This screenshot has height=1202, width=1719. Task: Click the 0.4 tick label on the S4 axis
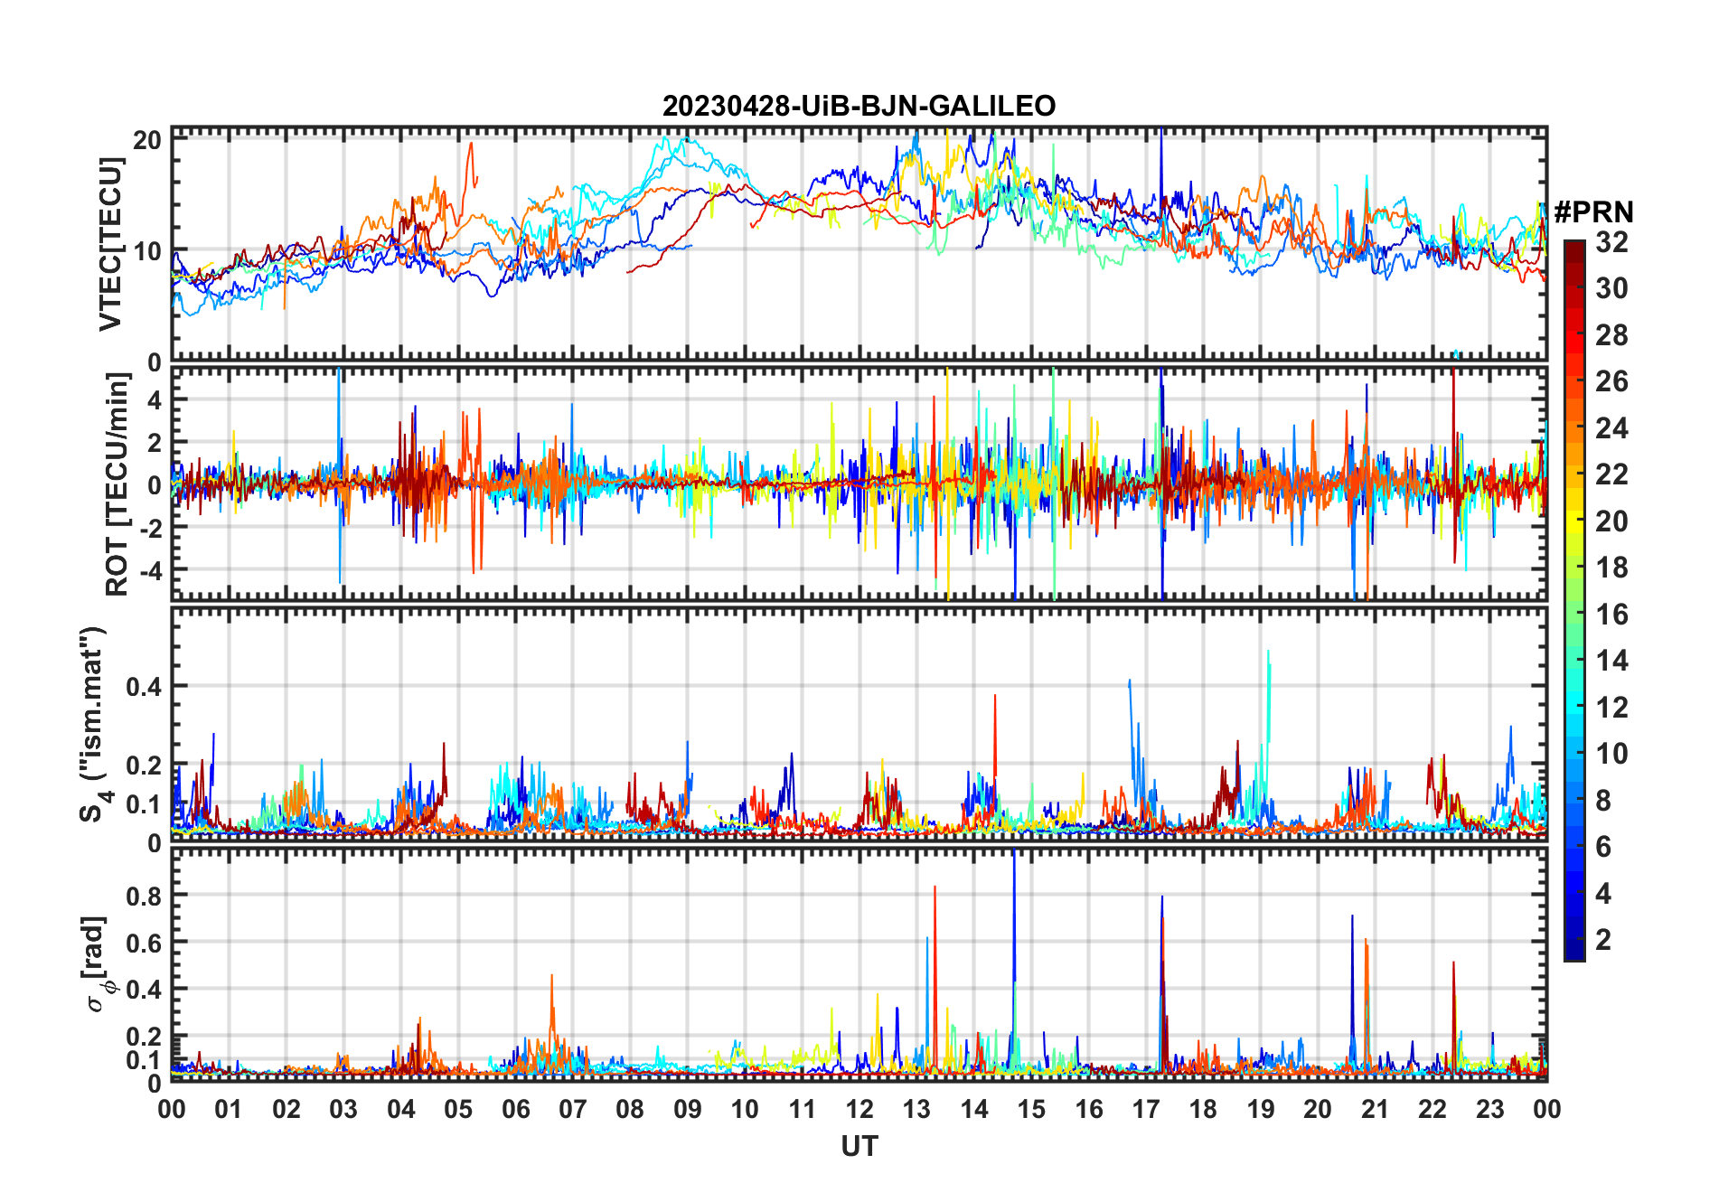[x=144, y=686]
